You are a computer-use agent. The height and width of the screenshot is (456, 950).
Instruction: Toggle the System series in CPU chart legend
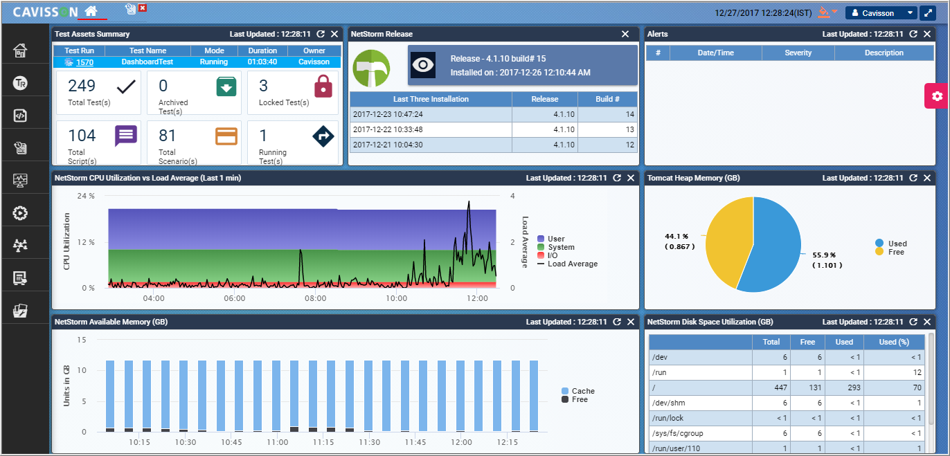(x=555, y=247)
